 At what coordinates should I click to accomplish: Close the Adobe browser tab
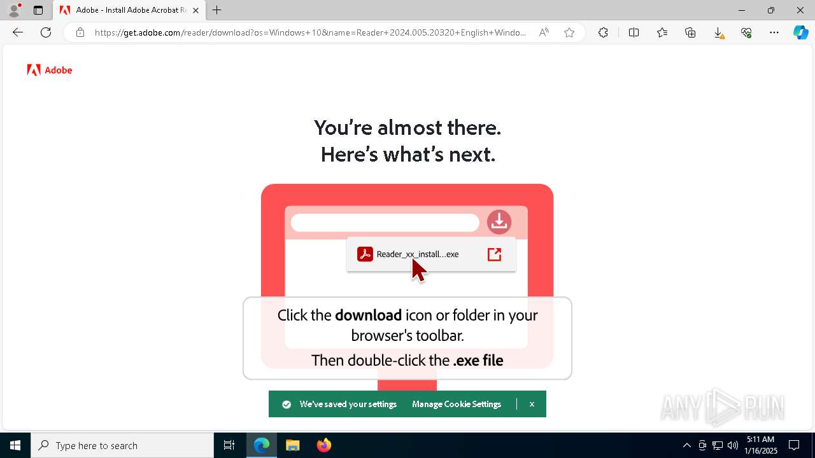click(x=196, y=10)
